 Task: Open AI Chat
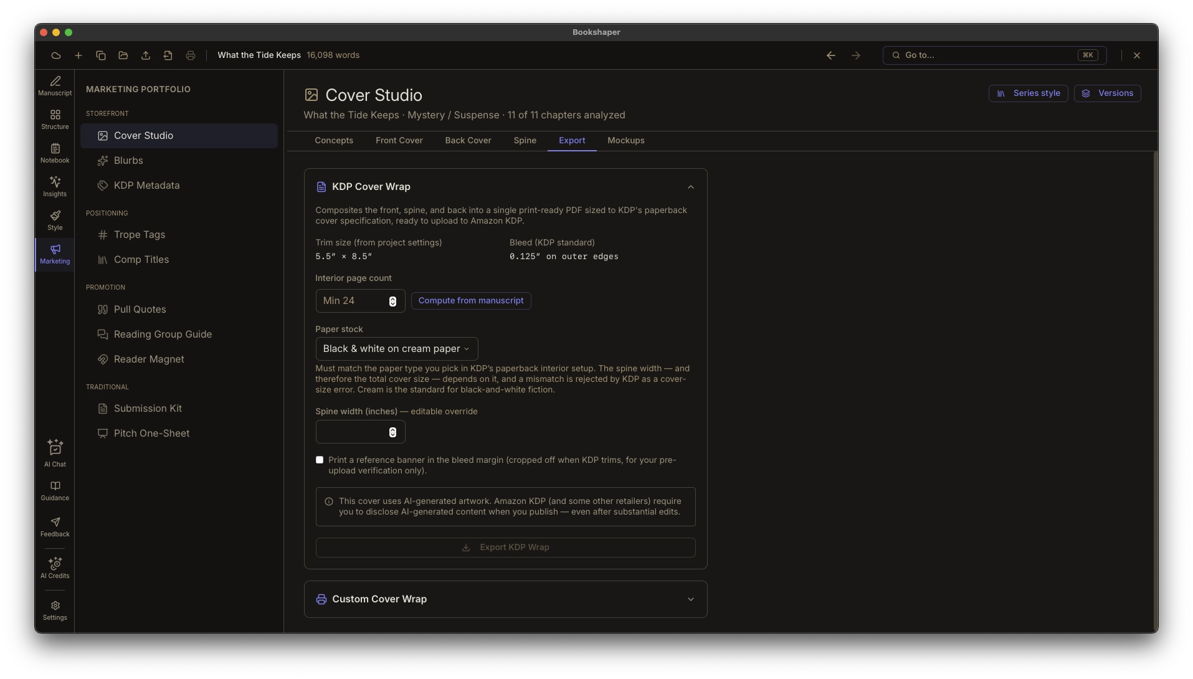pyautogui.click(x=55, y=453)
